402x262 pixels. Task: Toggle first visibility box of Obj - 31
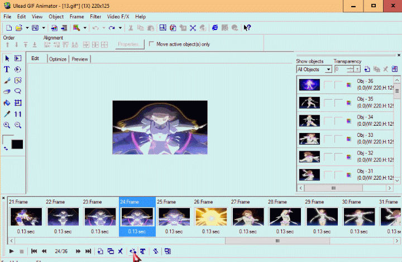tap(328, 175)
